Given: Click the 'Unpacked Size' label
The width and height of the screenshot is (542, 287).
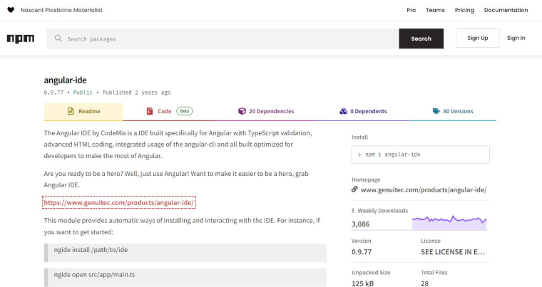Looking at the screenshot, I should pyautogui.click(x=371, y=273).
